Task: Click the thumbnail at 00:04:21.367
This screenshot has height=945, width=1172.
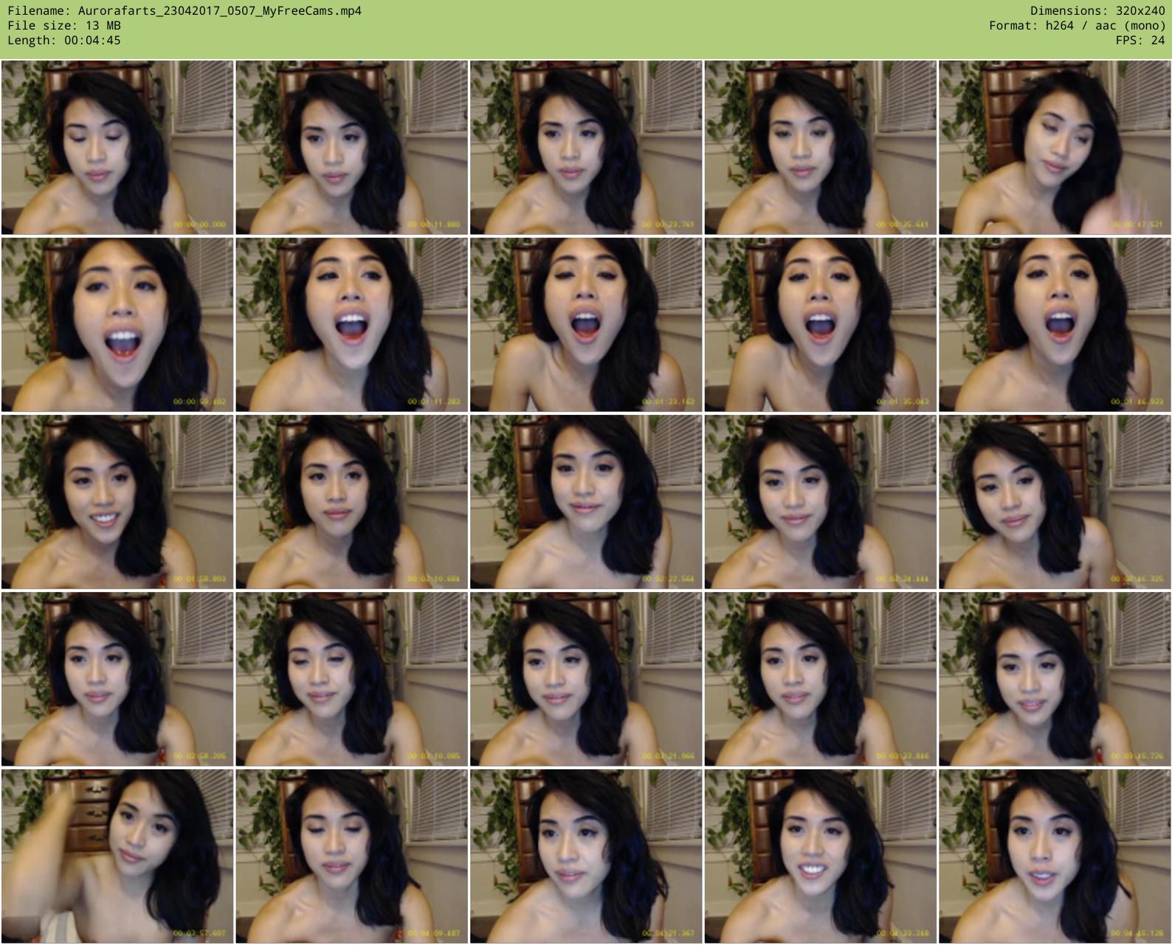Action: 586,856
